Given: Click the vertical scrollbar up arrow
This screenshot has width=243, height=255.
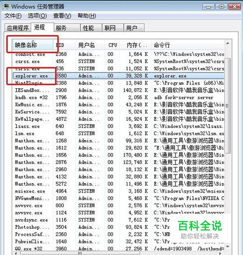Looking at the screenshot, I should coord(227,44).
